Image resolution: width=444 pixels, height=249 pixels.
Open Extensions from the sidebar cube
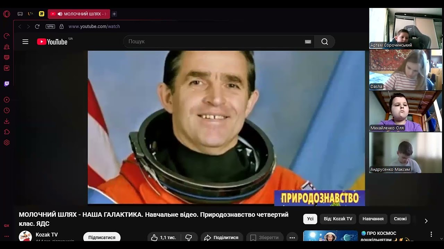point(7,132)
